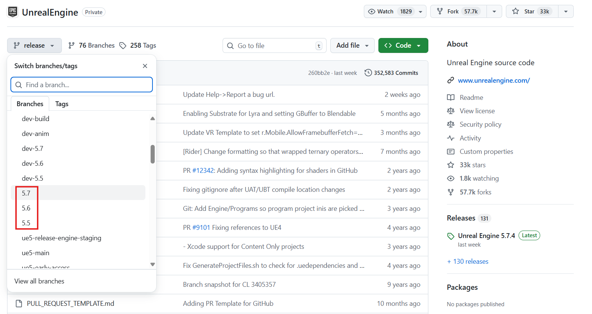The image size is (592, 314).
Task: Open the 352,583 Commits history
Action: coord(391,73)
